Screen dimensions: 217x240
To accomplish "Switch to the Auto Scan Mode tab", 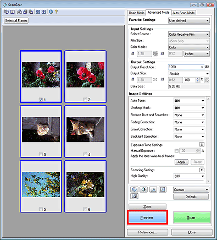I will coord(183,13).
